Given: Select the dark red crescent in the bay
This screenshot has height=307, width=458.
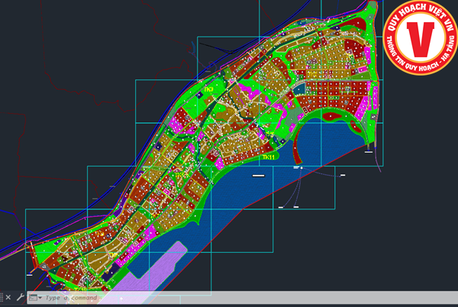Looking at the screenshot, I should tap(340, 117).
